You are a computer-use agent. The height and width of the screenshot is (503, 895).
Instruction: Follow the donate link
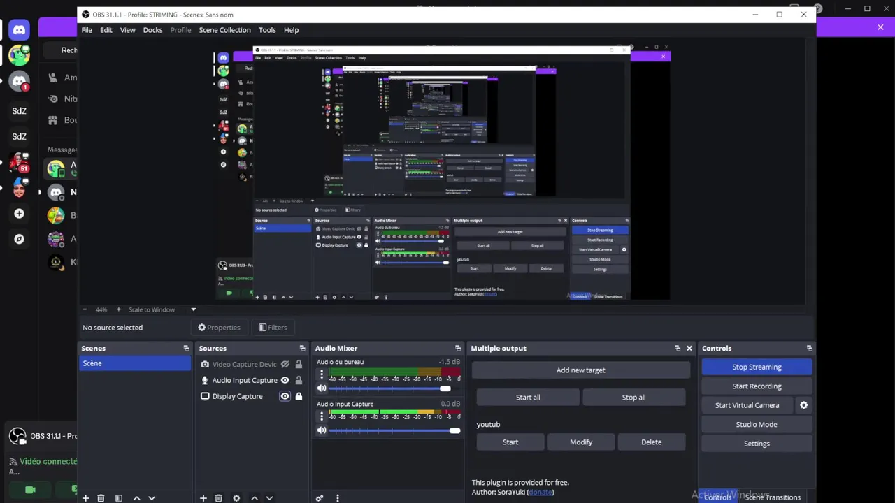540,492
